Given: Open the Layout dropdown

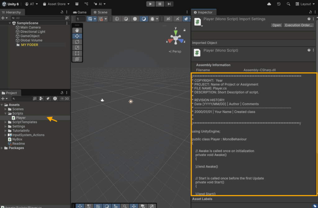Looking at the screenshot, I should (305, 4).
